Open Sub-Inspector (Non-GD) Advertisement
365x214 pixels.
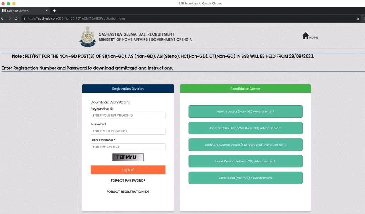245,111
